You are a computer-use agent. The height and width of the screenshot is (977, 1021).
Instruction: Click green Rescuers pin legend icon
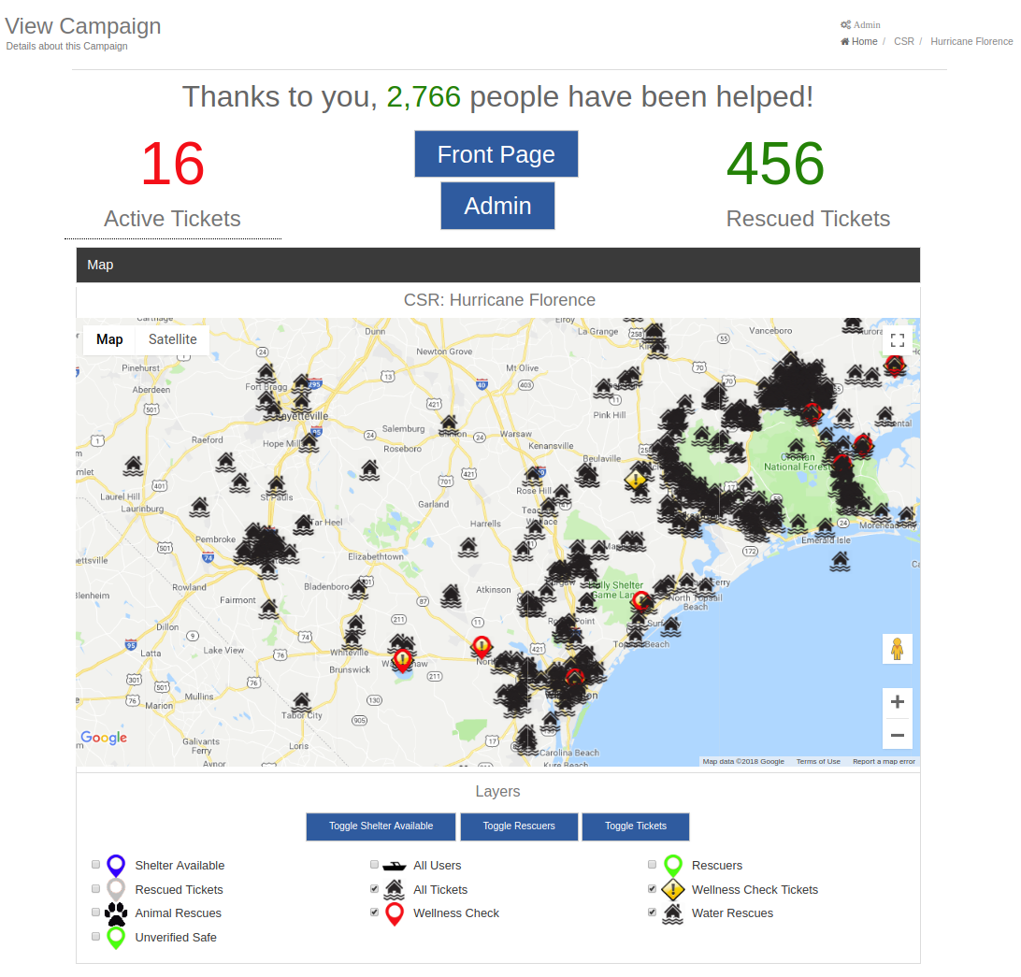(x=672, y=866)
